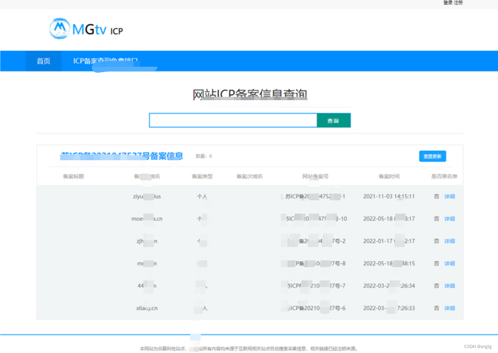Click the 备案时间 column header
This screenshot has width=498, height=353.
pos(389,176)
